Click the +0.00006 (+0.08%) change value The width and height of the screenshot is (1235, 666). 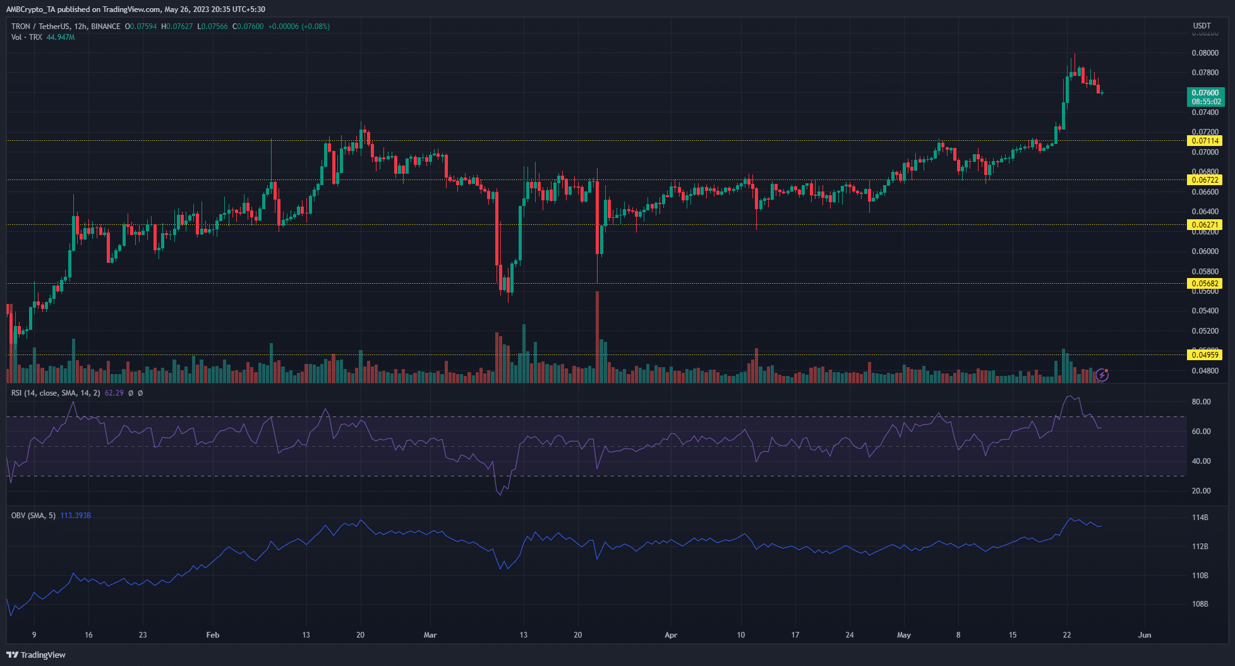[299, 27]
